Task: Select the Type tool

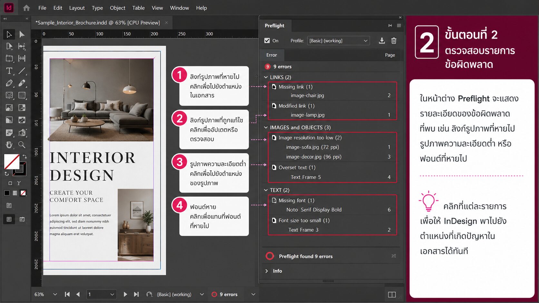Action: click(x=9, y=71)
